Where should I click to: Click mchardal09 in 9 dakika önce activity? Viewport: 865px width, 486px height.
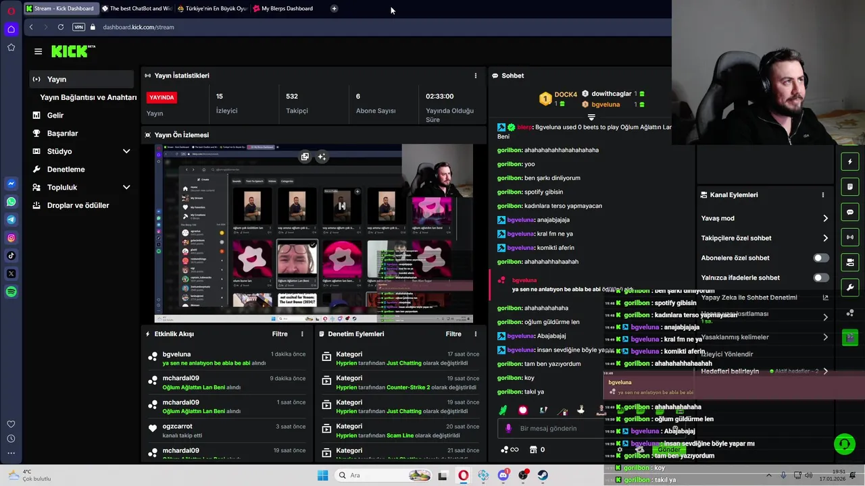pyautogui.click(x=180, y=378)
